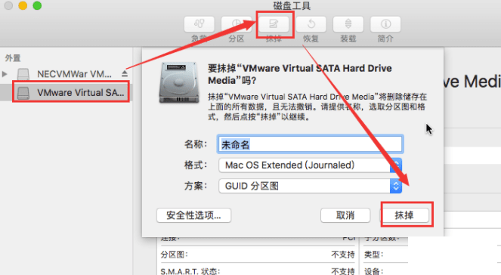Click the 磁盘工具 window title

pyautogui.click(x=292, y=5)
